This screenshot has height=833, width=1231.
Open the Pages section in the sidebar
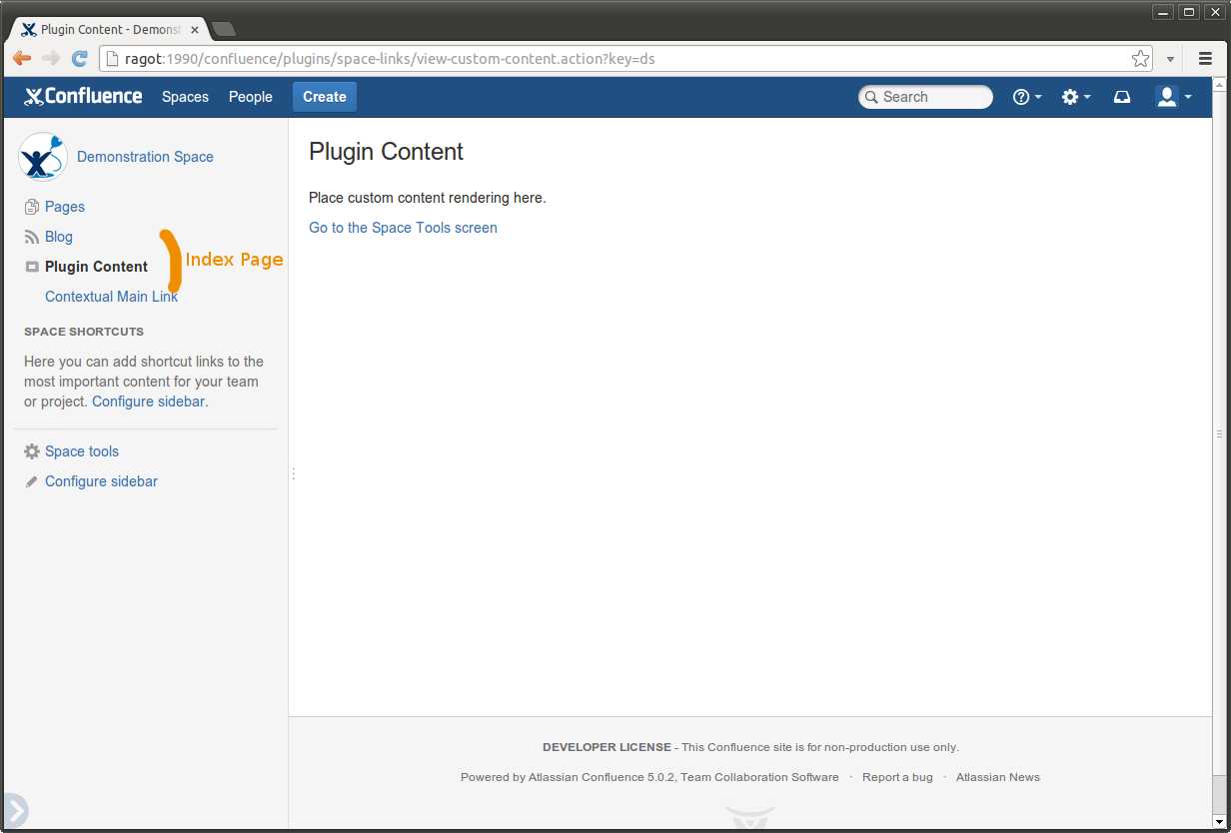(65, 207)
